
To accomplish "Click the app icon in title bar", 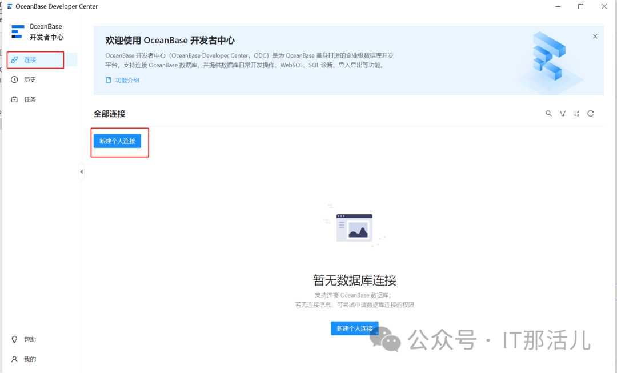I will 10,6.
